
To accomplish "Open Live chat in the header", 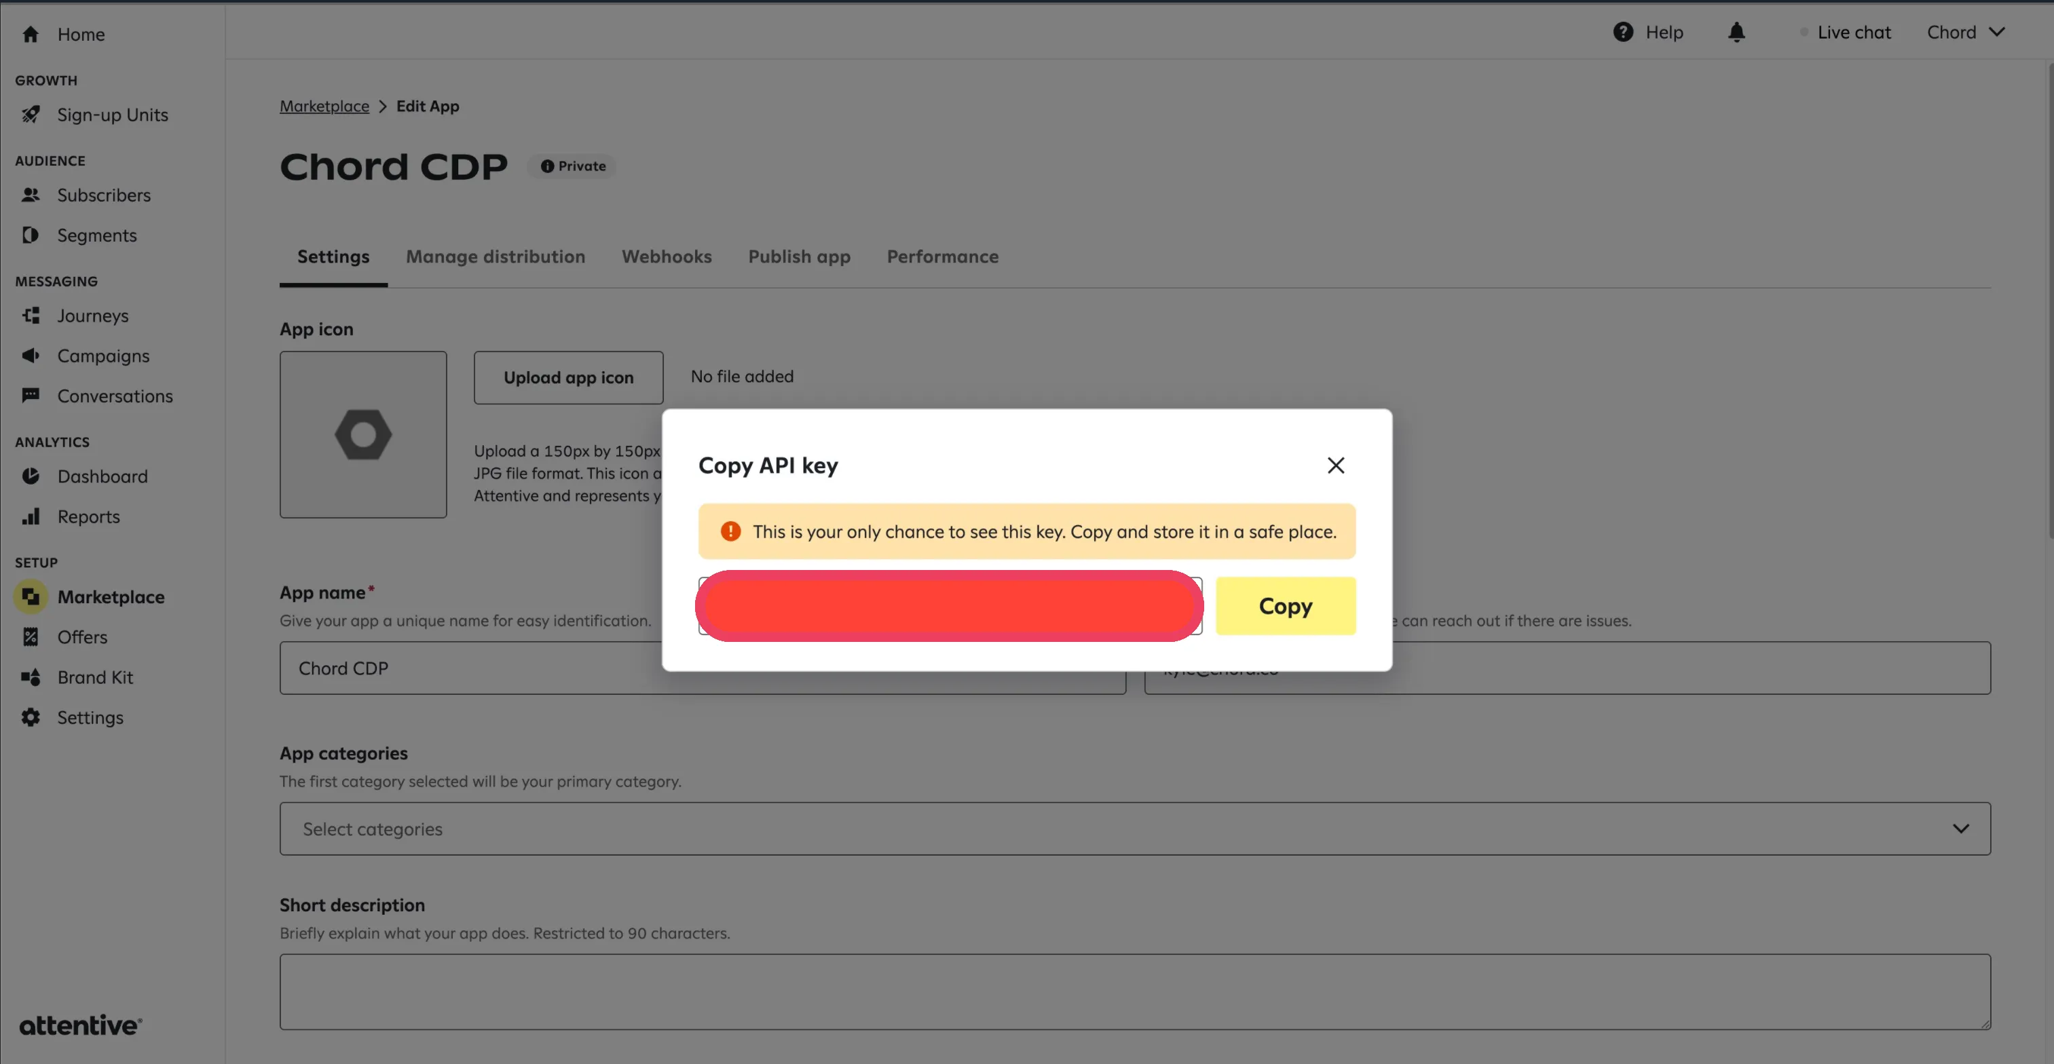I will pyautogui.click(x=1854, y=32).
